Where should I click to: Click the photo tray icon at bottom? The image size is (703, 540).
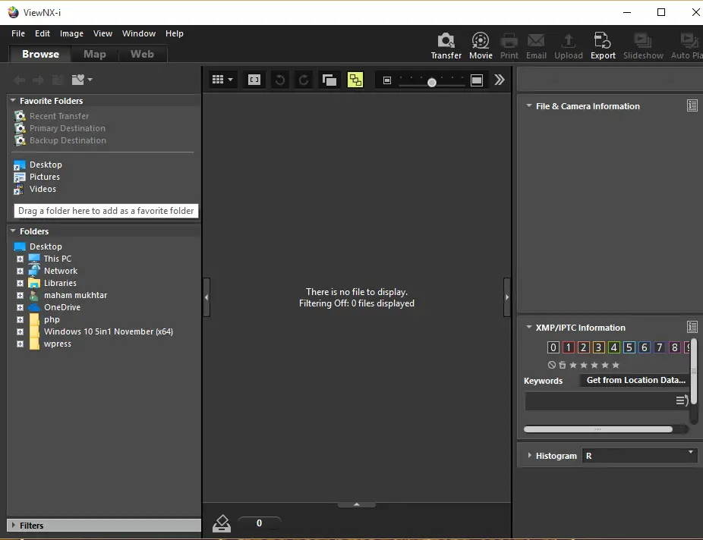(222, 523)
